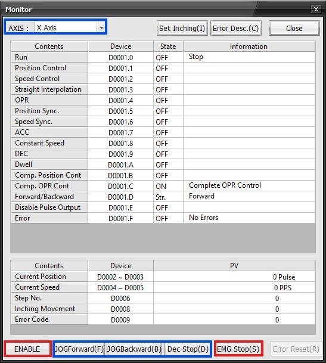
Task: Trigger Dec Stop(D)
Action: [x=188, y=349]
